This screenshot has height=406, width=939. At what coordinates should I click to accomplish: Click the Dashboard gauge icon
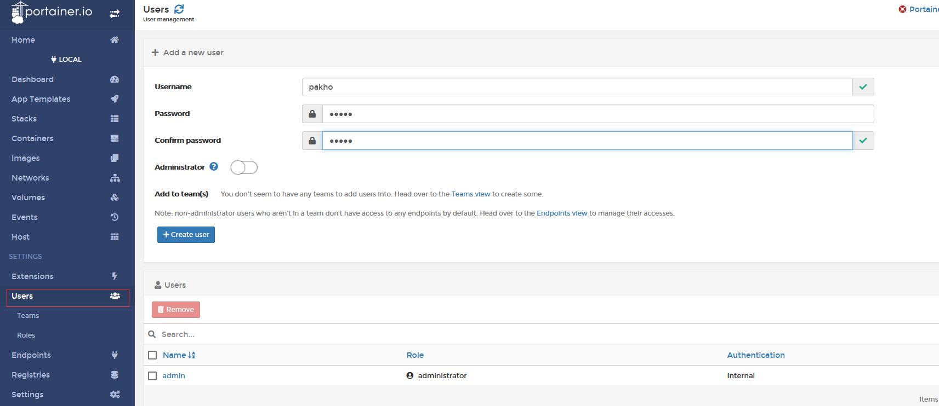pyautogui.click(x=115, y=79)
